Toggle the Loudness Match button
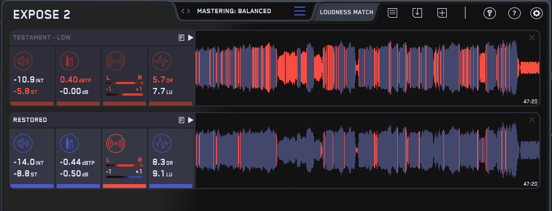Image resolution: width=552 pixels, height=211 pixels. tap(347, 12)
